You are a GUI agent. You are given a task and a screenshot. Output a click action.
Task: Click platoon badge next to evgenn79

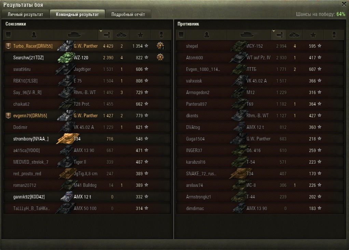[x=8, y=116]
